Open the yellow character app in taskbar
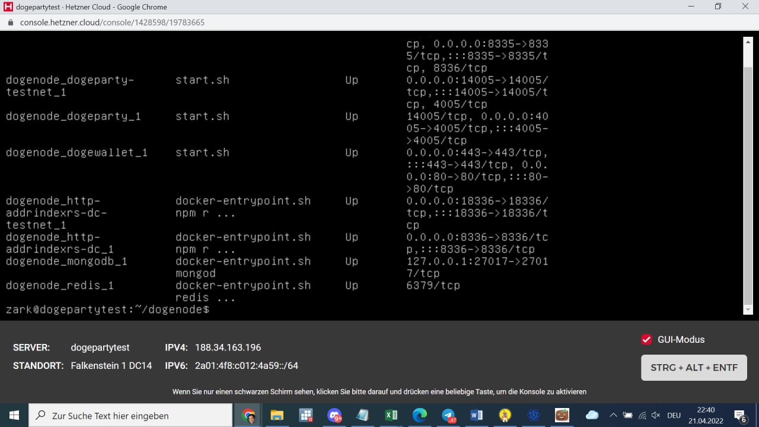This screenshot has width=759, height=427. point(505,415)
